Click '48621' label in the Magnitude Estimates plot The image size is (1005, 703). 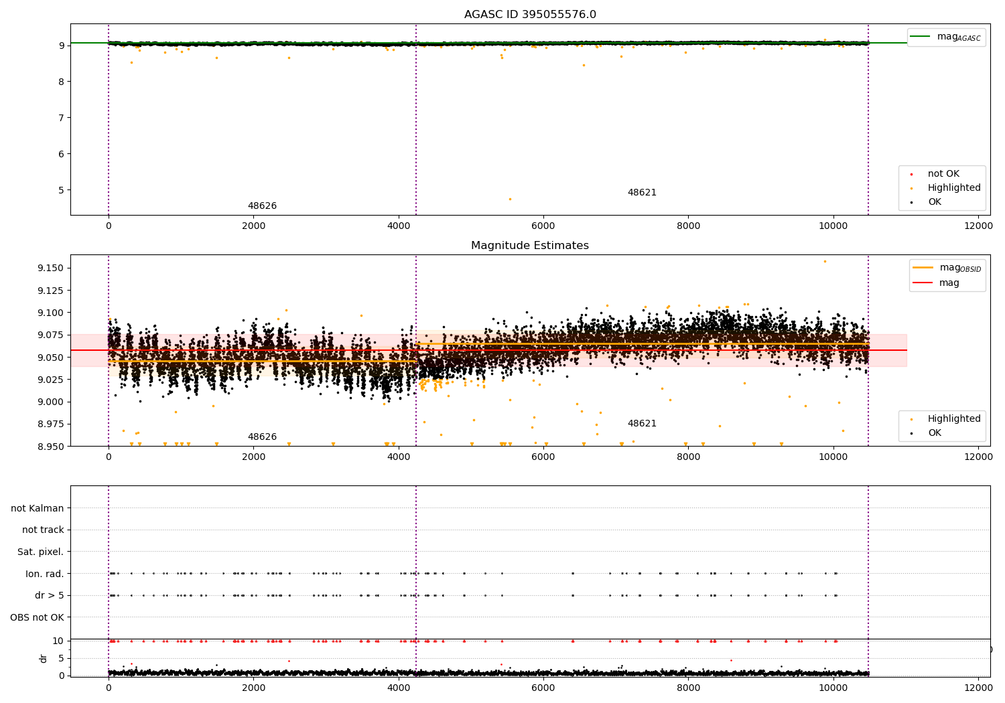tap(642, 424)
